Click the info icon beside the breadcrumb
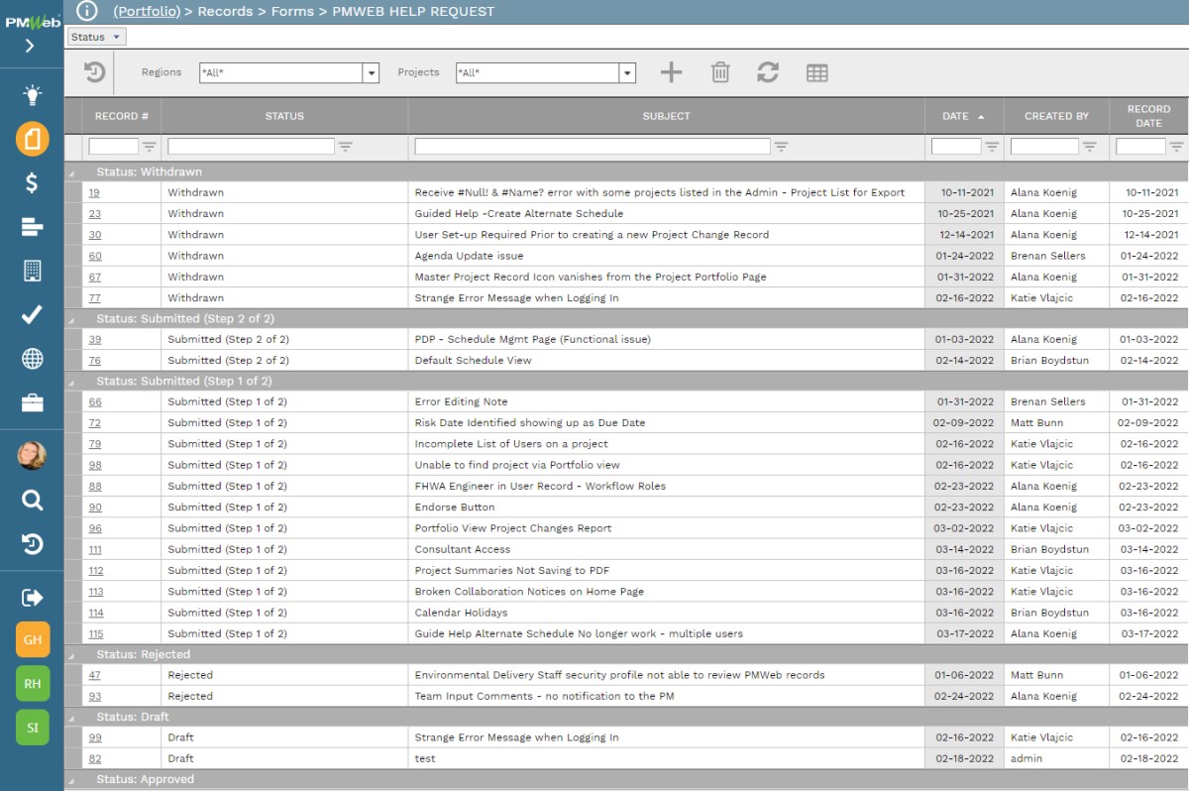Image resolution: width=1189 pixels, height=791 pixels. (87, 11)
